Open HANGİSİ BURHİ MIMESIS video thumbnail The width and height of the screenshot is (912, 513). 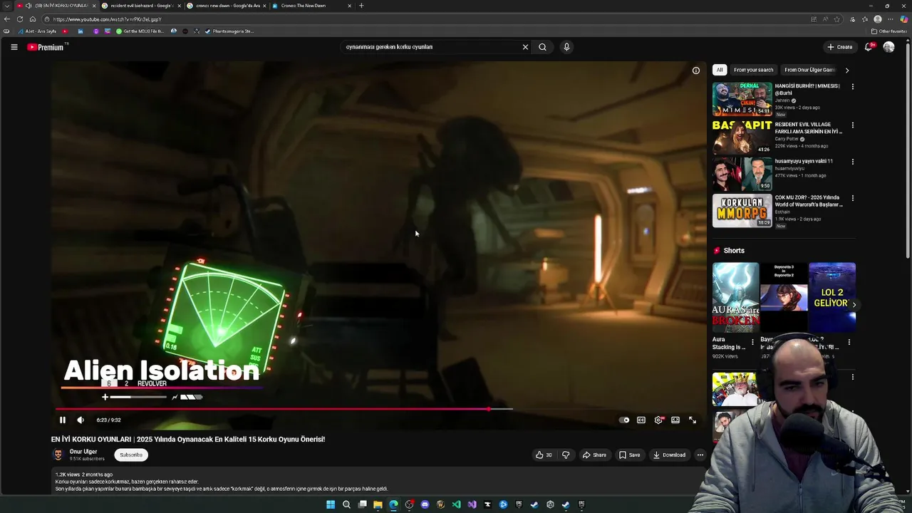[x=742, y=99]
